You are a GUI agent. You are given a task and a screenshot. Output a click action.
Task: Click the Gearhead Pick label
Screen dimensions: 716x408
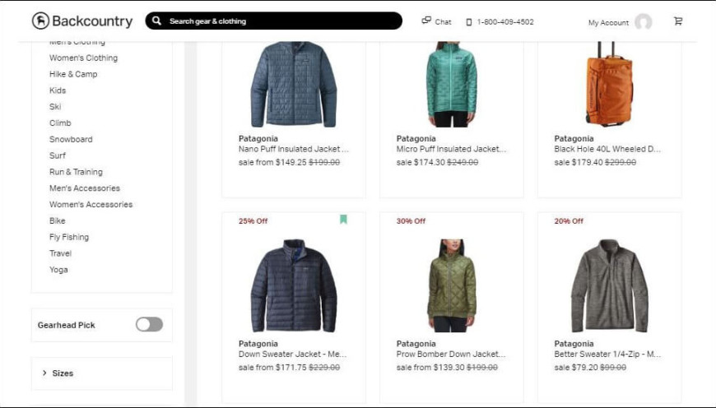point(66,325)
